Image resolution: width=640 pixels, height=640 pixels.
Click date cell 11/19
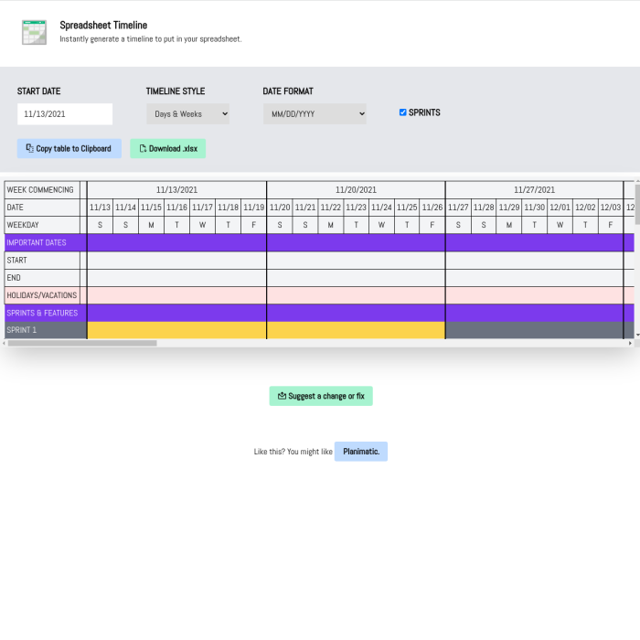[253, 208]
